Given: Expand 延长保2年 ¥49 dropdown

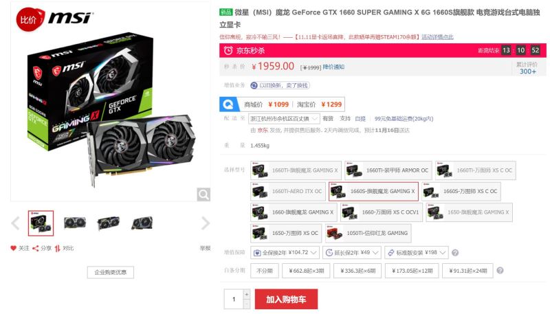Looking at the screenshot, I should click(352, 253).
